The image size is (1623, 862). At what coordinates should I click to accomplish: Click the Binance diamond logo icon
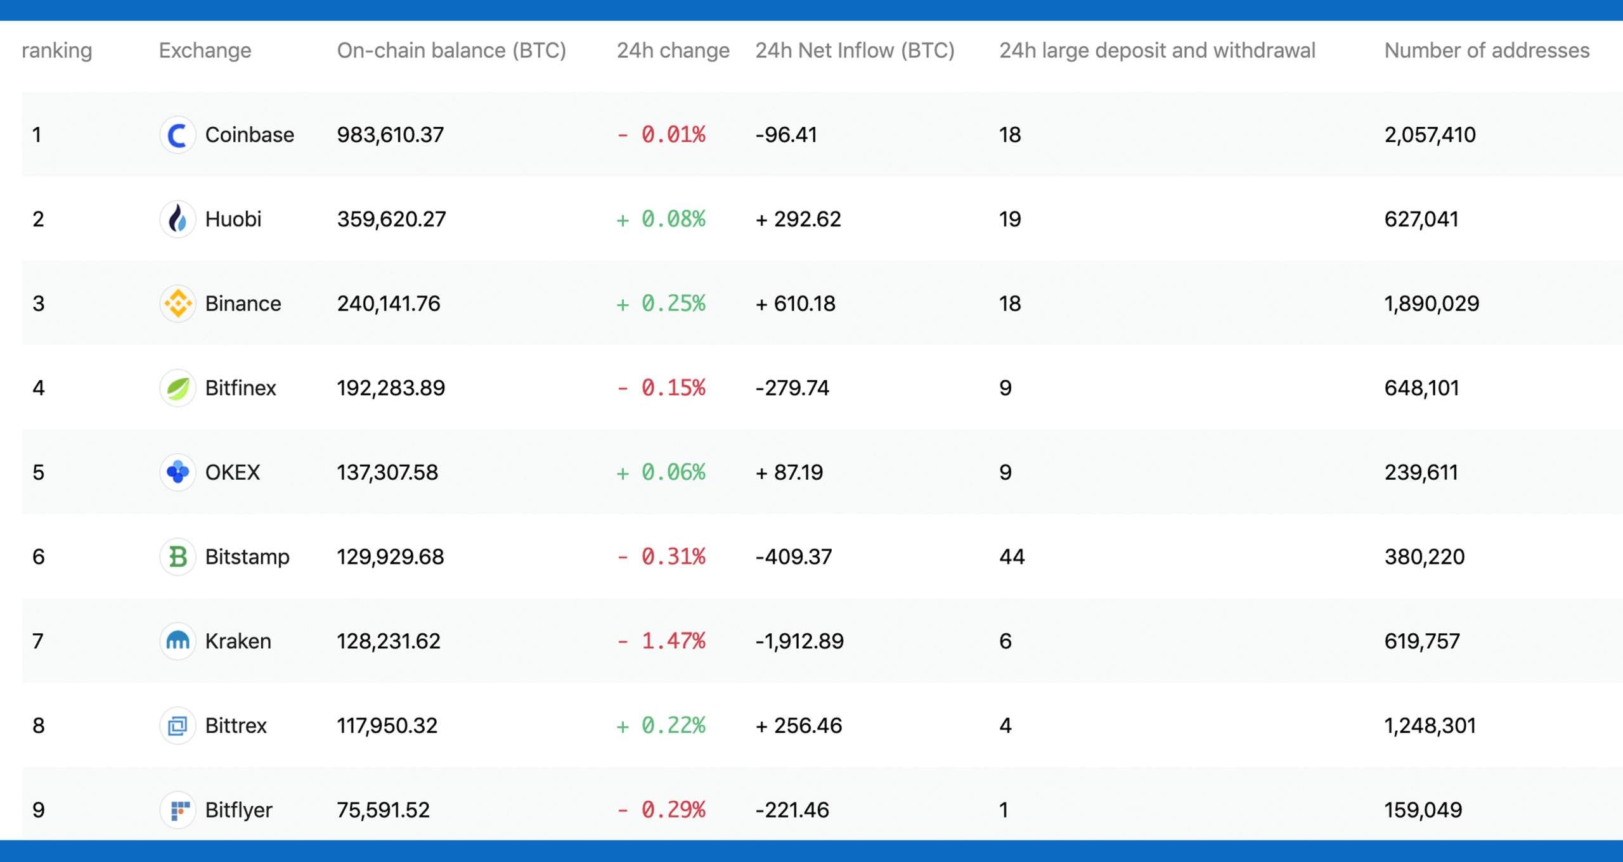tap(178, 304)
